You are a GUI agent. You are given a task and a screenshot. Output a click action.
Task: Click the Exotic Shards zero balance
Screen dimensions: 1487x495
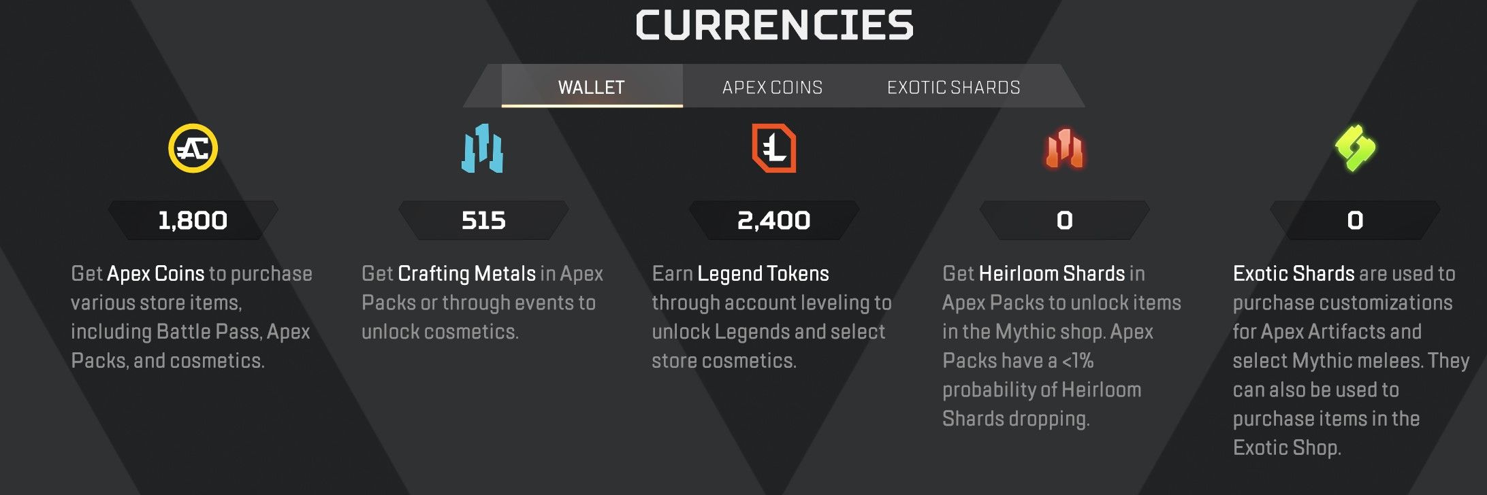tap(1355, 220)
